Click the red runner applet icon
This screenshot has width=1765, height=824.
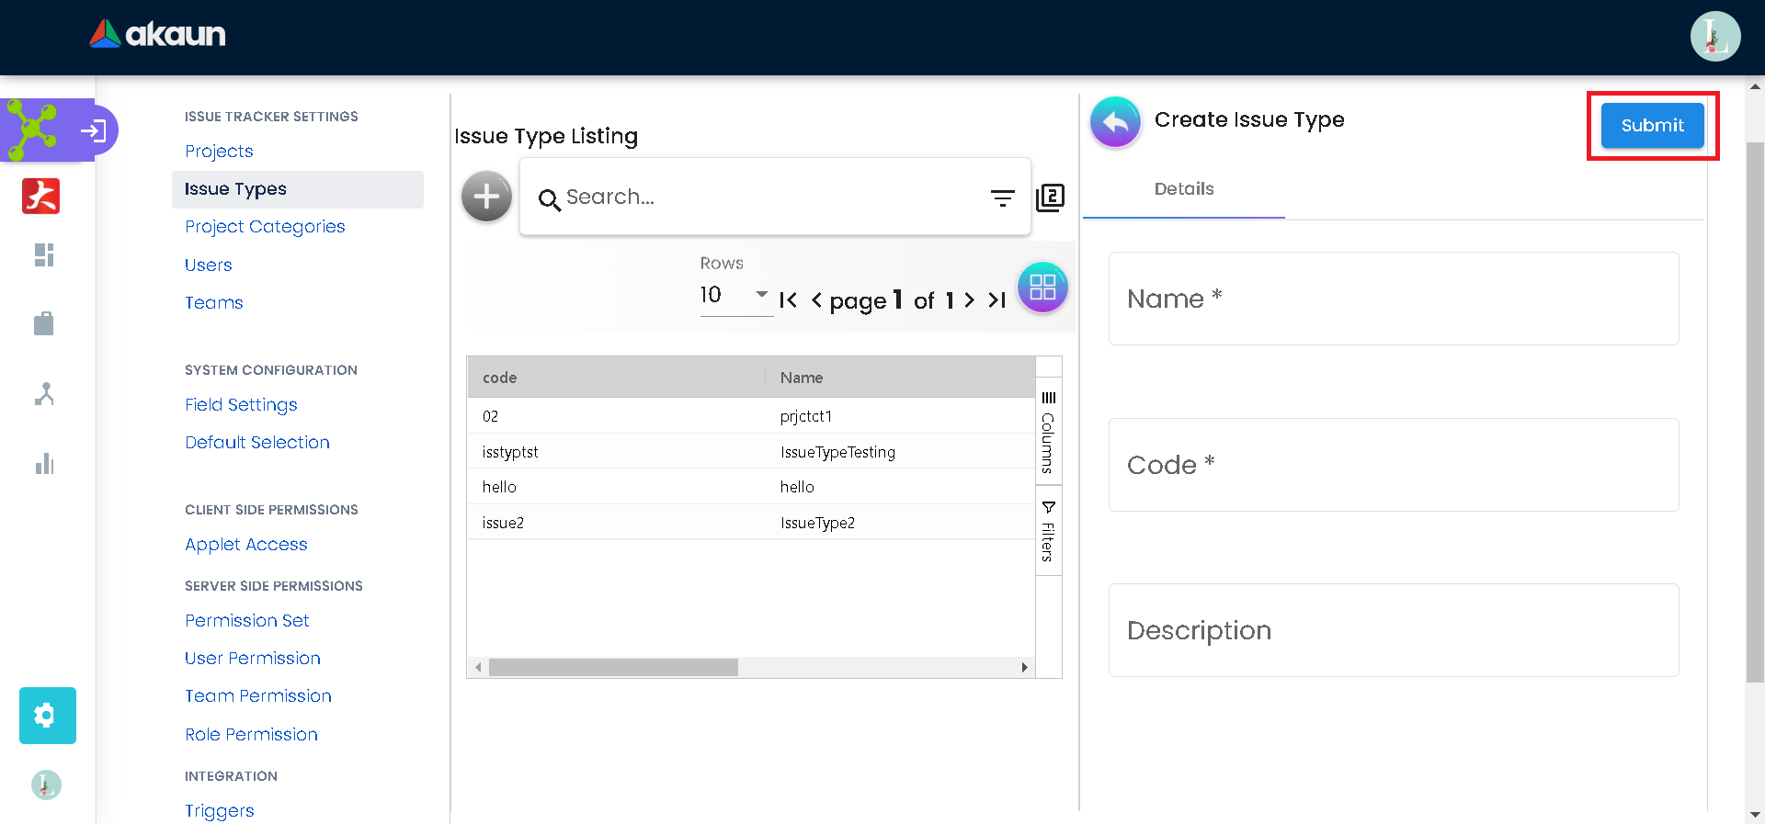(x=41, y=196)
